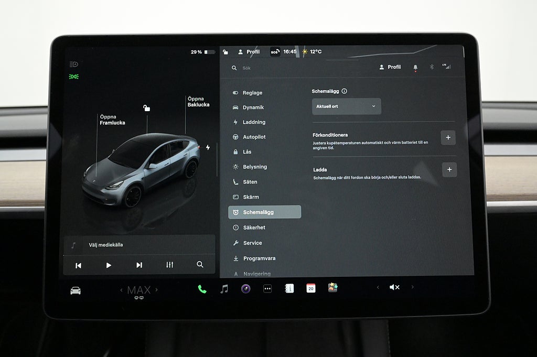The height and width of the screenshot is (357, 537).
Task: Click the Sök search field
Action: (x=294, y=68)
